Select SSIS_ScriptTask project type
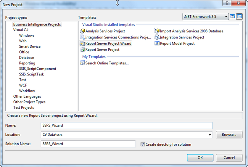 [31, 74]
